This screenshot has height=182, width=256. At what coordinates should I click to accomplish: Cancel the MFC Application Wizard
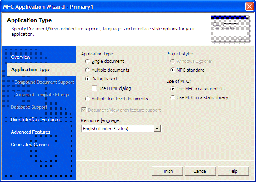[x=200, y=171]
